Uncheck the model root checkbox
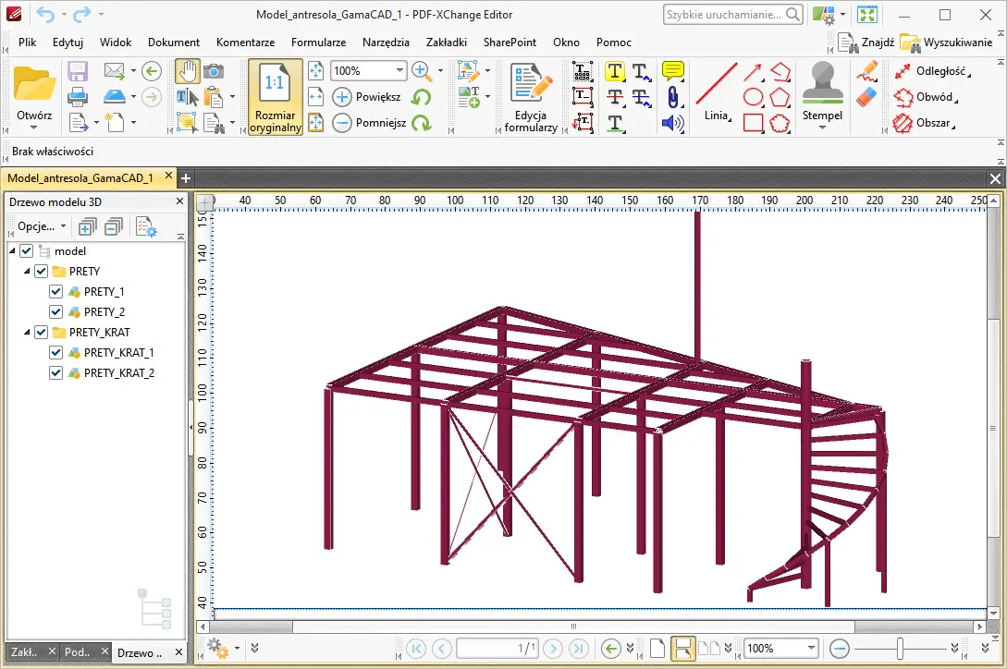This screenshot has height=669, width=1007. pos(26,251)
